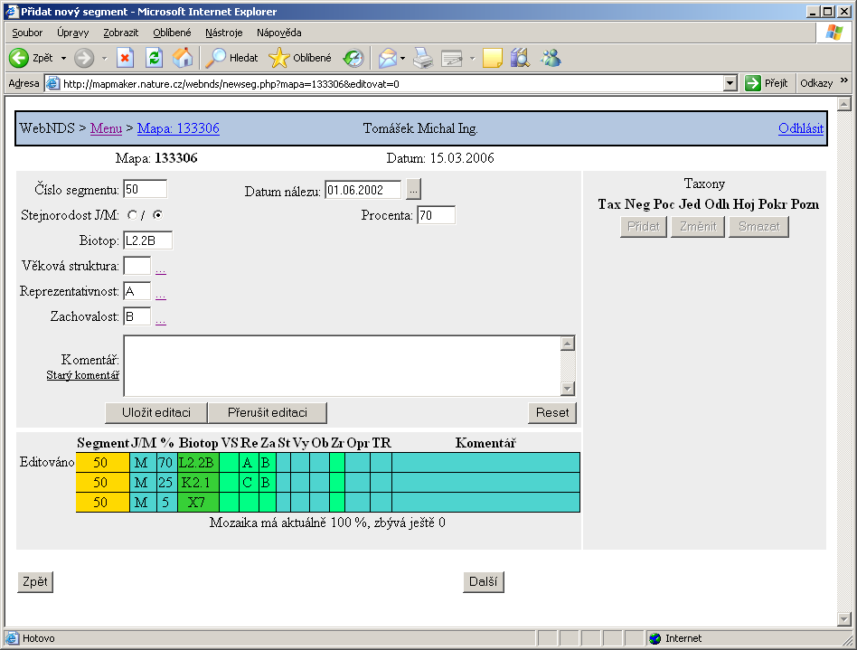Click the K2.1 biotope cell in table
The image size is (857, 650).
pyautogui.click(x=198, y=482)
